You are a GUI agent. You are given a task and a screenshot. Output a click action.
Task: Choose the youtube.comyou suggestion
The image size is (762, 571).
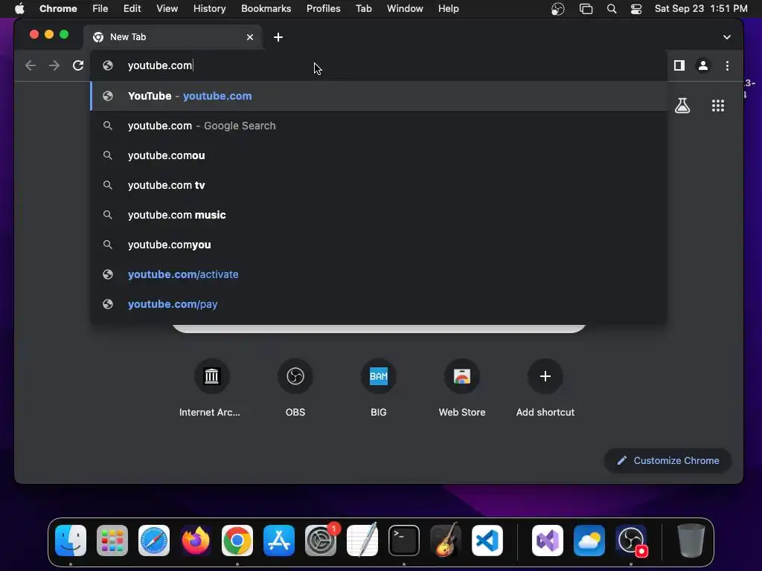click(x=379, y=245)
